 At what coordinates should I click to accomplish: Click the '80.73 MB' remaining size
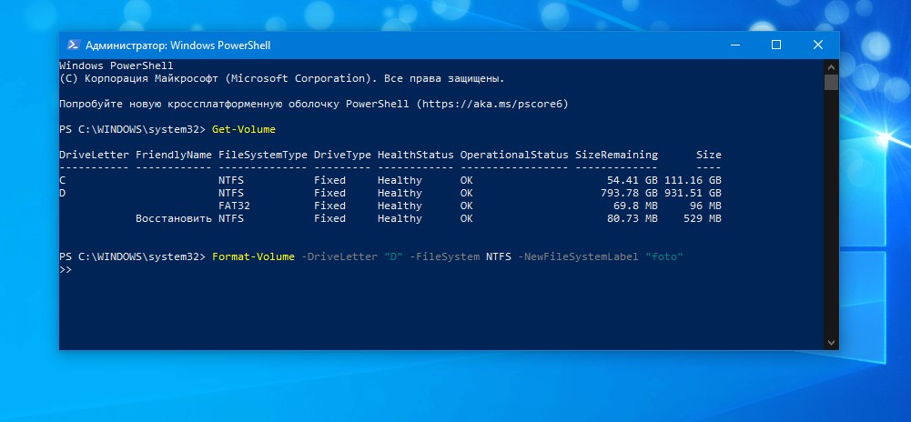point(633,219)
